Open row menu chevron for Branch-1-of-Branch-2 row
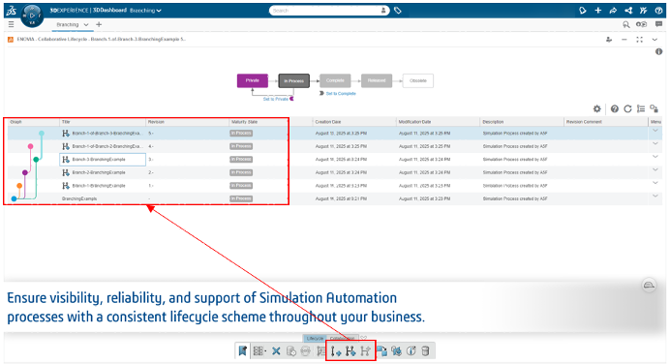 655,143
